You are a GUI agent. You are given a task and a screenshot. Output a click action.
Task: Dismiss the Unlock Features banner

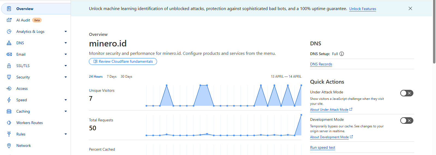410,8
